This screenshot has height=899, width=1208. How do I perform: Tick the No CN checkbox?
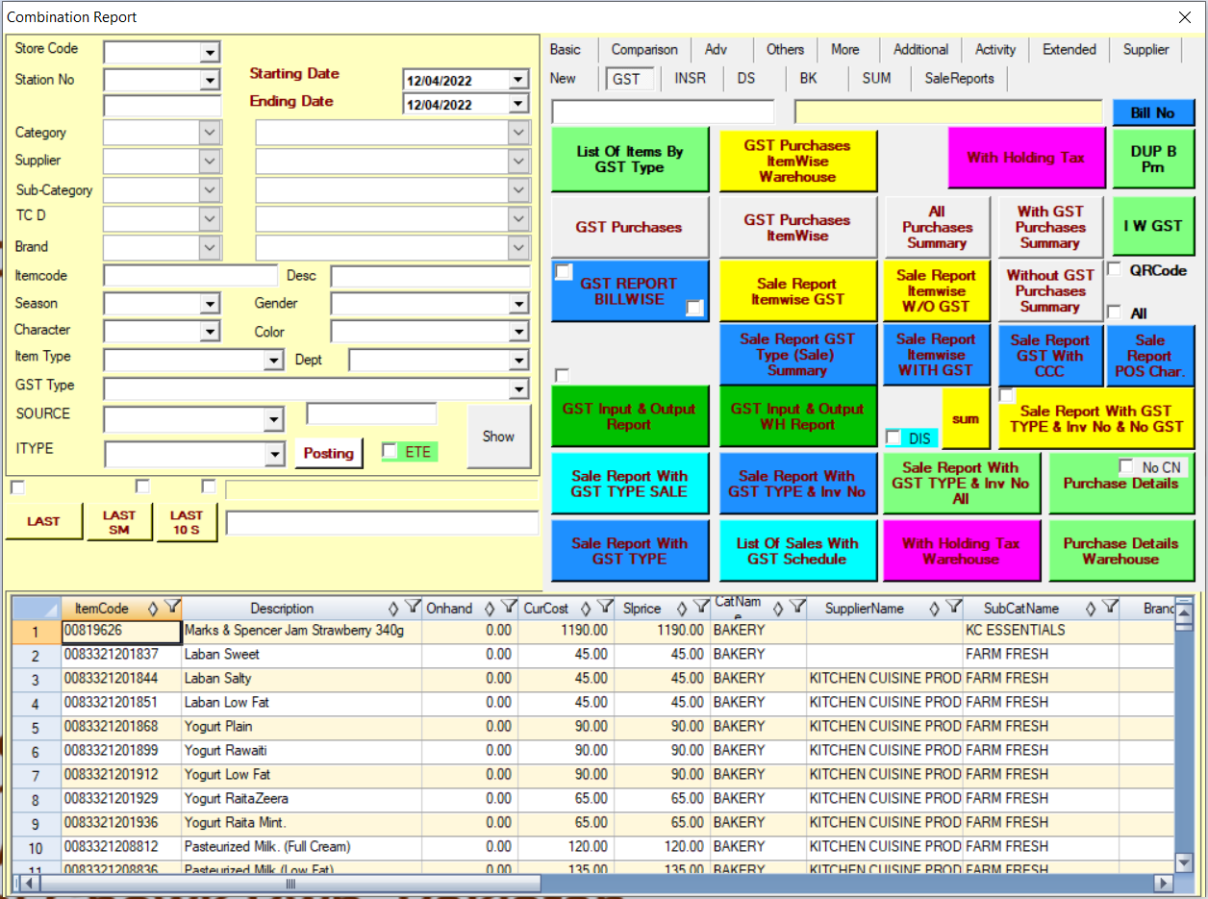1126,466
